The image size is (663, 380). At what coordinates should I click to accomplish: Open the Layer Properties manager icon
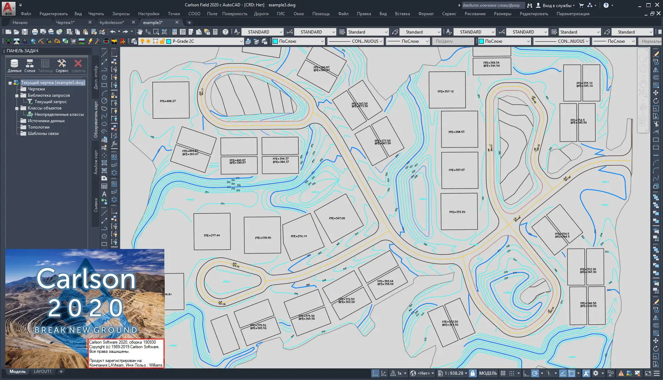[134, 41]
